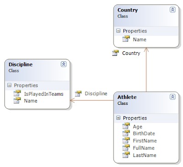This screenshot has height=167, width=183.
Task: Collapse the Country class box with its chevron
Action: pos(172,10)
